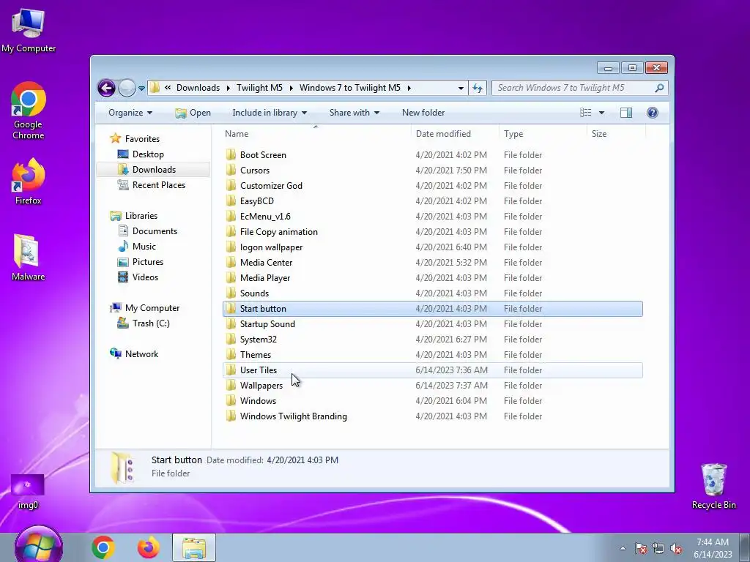Select the EcMenu_v1.6 folder icon
This screenshot has width=750, height=562.
pos(231,216)
